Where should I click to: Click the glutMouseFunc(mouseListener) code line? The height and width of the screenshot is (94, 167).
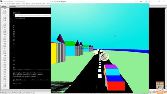pos(26,77)
